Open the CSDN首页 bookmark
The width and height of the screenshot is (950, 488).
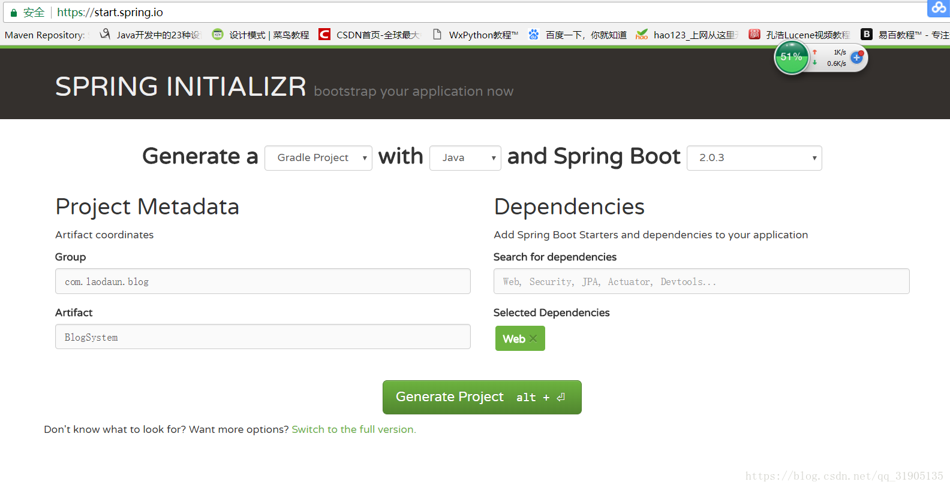(x=369, y=35)
